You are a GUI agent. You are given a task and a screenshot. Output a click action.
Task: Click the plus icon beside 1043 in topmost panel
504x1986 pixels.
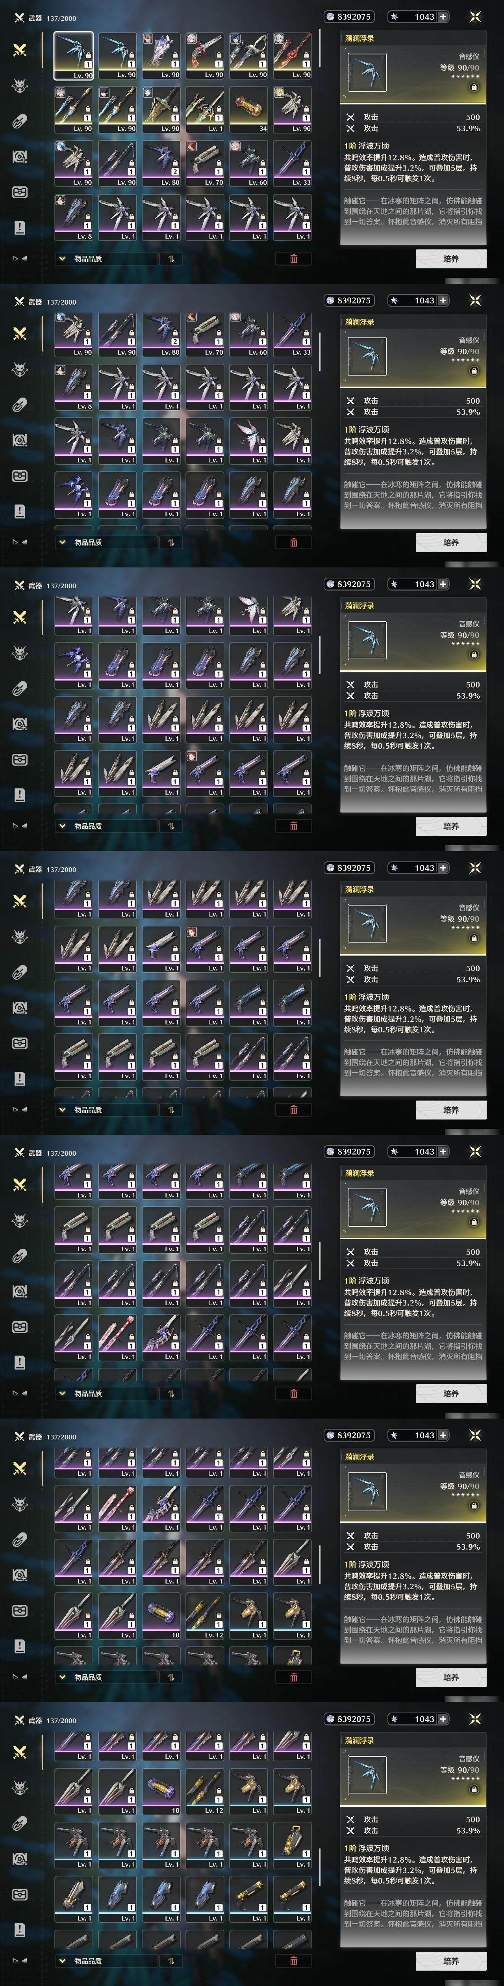coord(443,16)
